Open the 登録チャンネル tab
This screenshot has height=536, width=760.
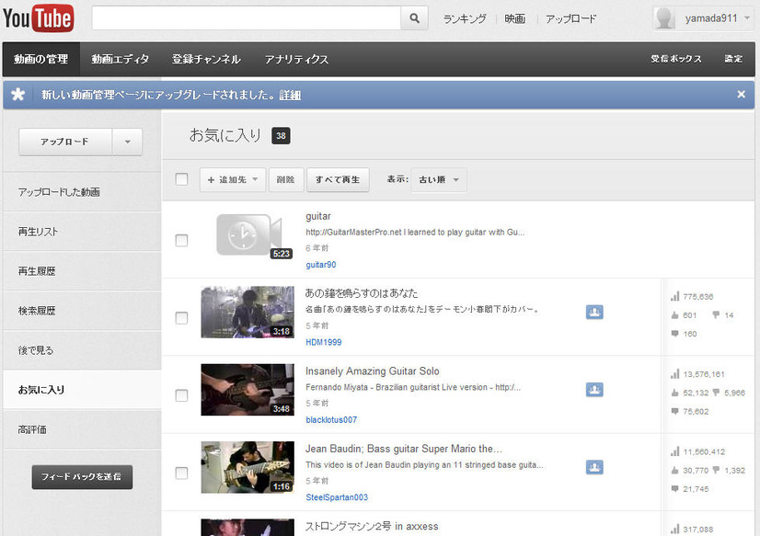[x=206, y=59]
